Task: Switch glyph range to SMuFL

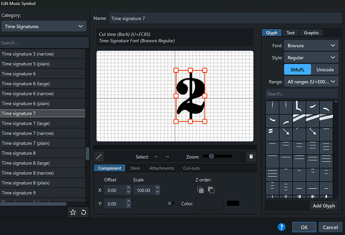Action: [297, 69]
